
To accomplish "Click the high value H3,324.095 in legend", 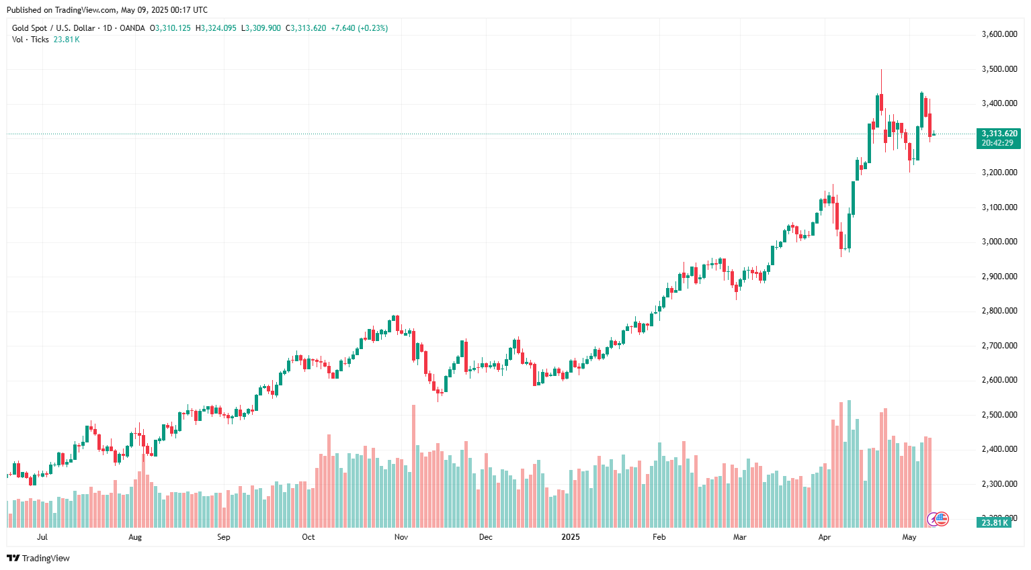I will pyautogui.click(x=216, y=28).
